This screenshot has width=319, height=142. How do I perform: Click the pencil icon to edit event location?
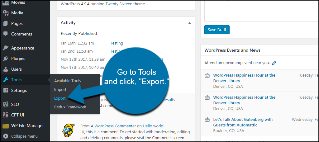coord(274,63)
